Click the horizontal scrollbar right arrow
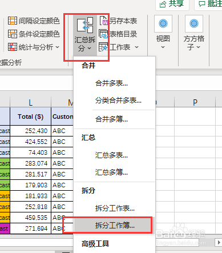The image size is (222, 253). pos(219,242)
